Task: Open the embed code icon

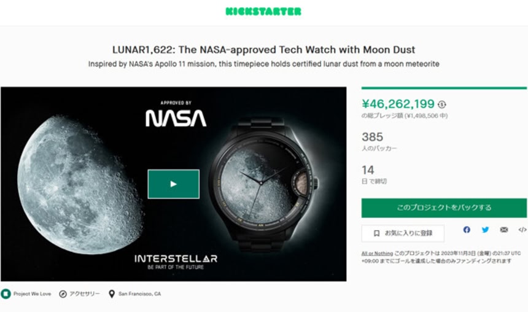Action: [x=522, y=230]
